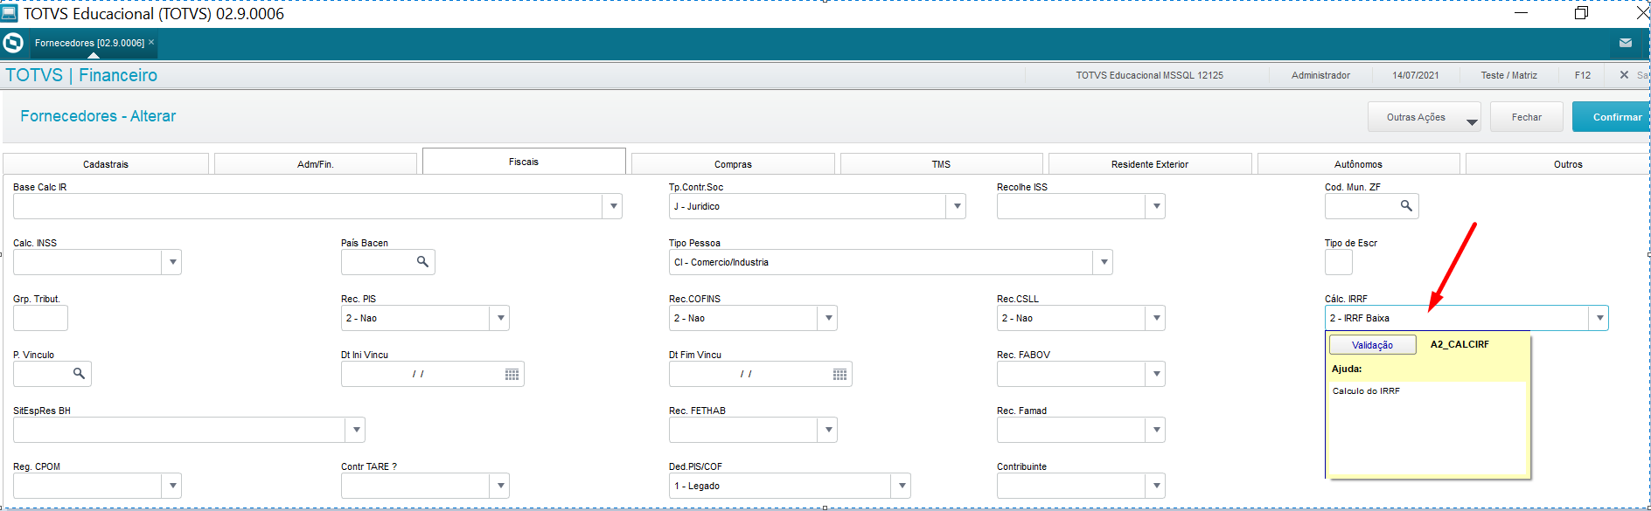Image resolution: width=1651 pixels, height=511 pixels.
Task: Click the Tipo de Escr input field
Action: (1339, 262)
